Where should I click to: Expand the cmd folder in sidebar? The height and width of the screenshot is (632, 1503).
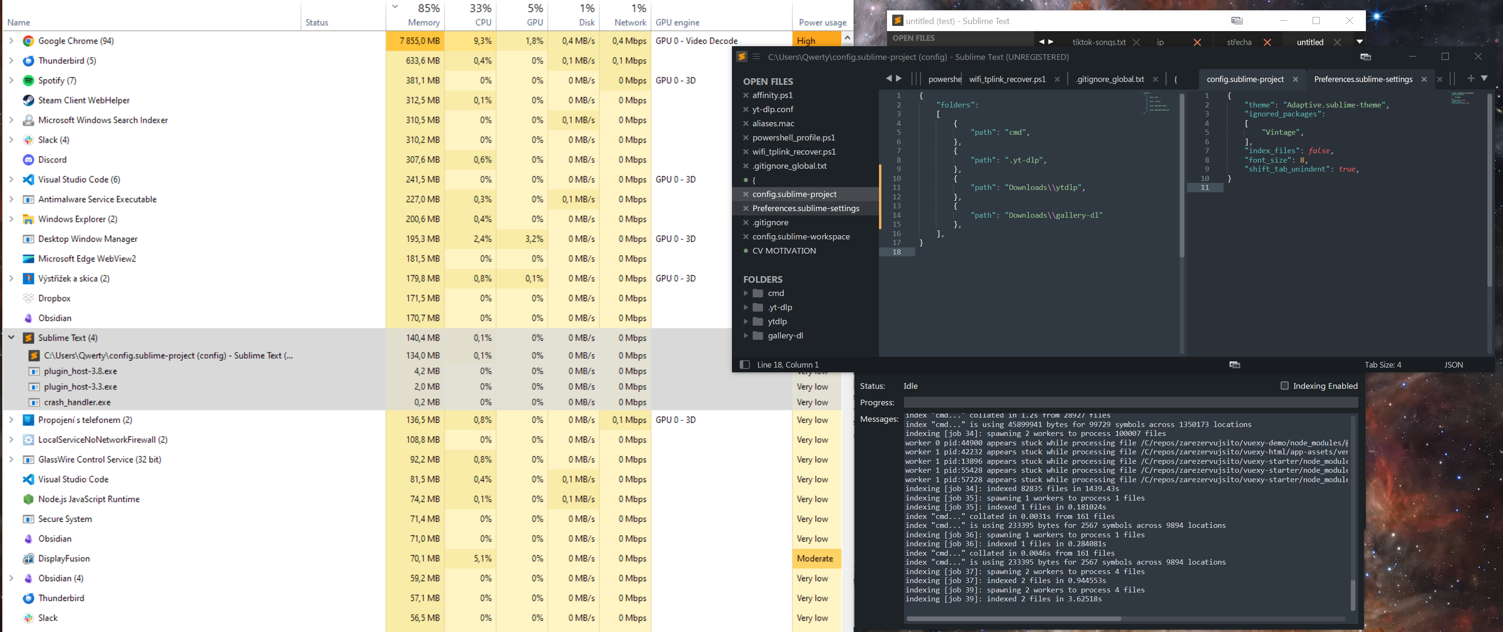[746, 293]
